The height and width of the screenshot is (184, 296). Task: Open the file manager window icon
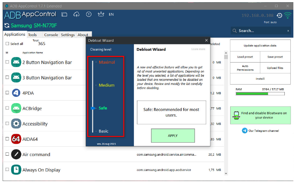coord(64,15)
